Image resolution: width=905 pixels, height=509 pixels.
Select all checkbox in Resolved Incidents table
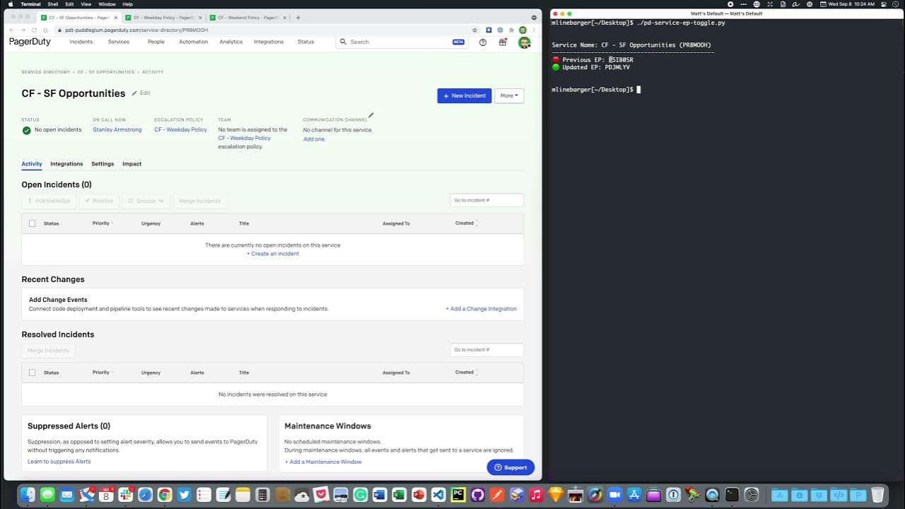pyautogui.click(x=32, y=373)
